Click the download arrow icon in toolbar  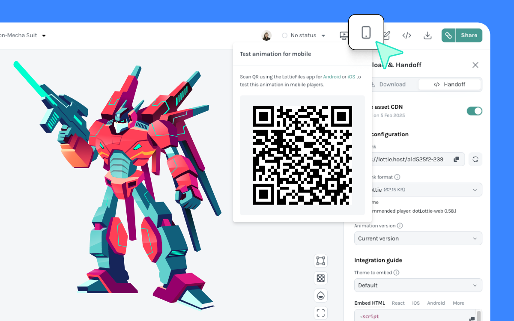427,36
